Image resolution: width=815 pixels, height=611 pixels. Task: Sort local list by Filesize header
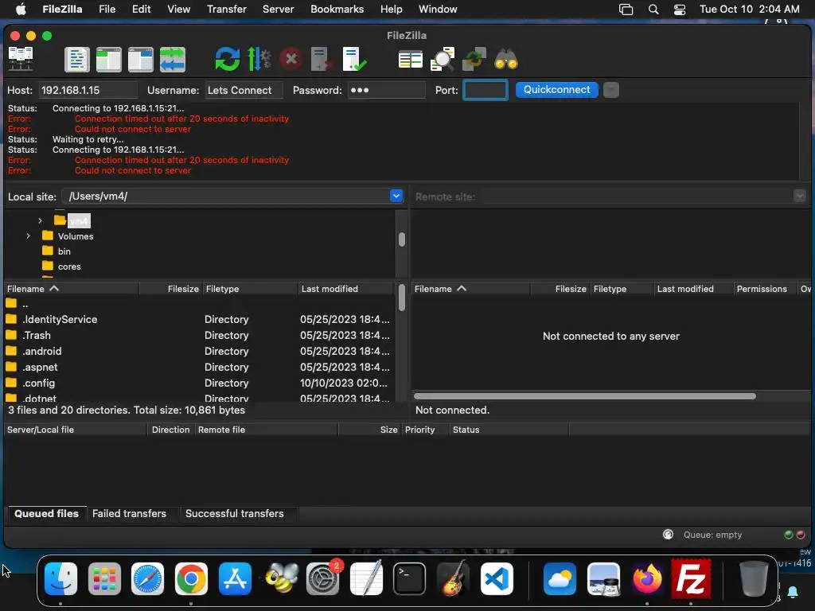point(170,289)
